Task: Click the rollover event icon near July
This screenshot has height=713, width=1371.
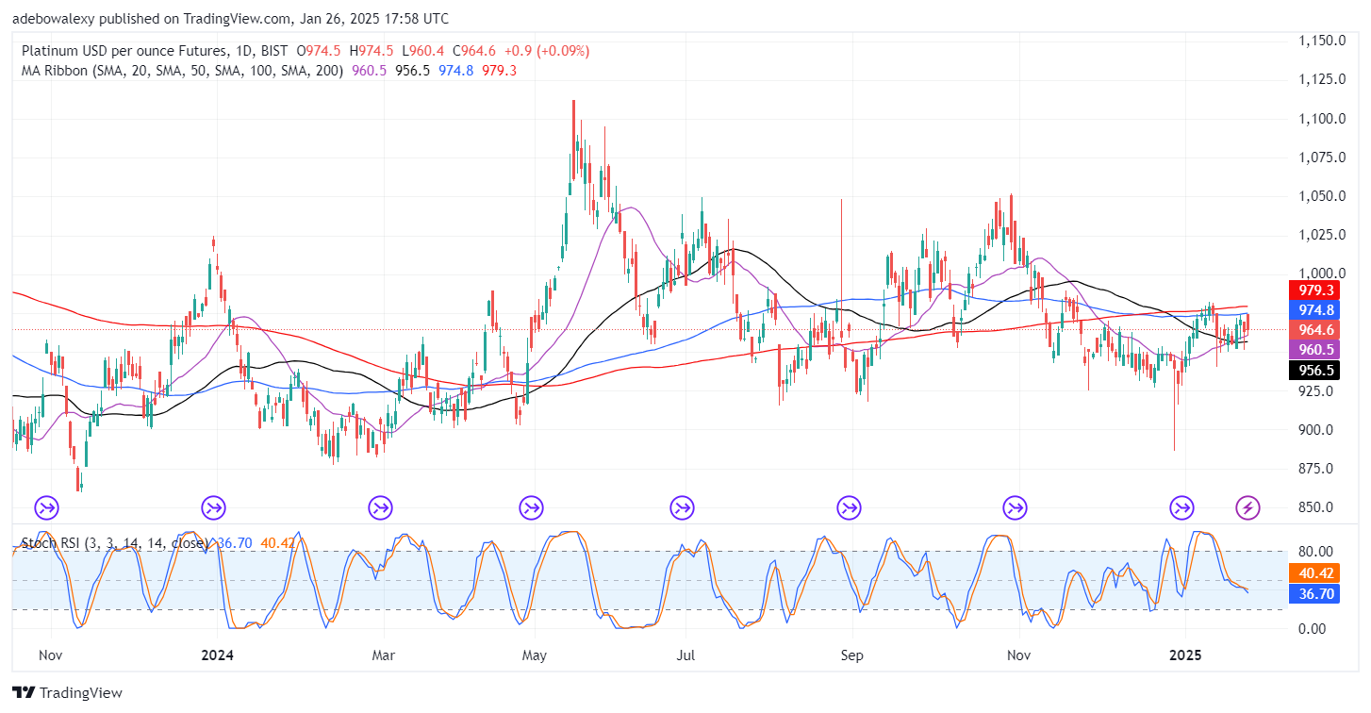Action: pyautogui.click(x=683, y=508)
